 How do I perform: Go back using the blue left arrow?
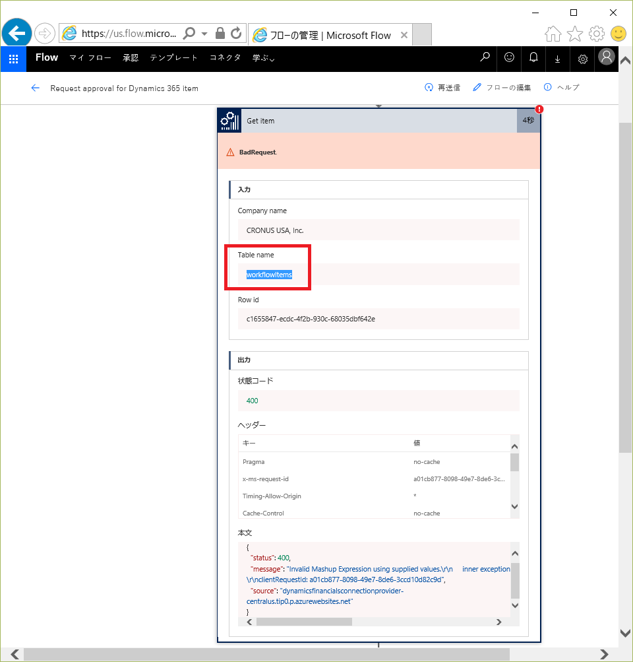point(36,88)
